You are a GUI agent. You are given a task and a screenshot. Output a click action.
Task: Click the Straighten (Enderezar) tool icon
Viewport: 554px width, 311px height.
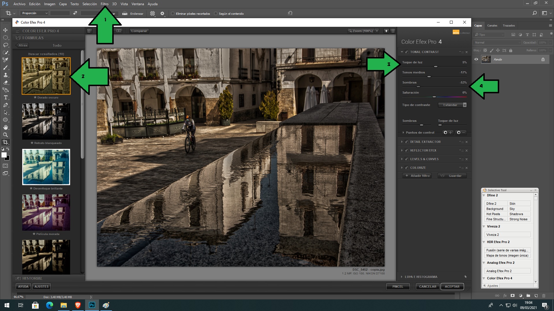(x=125, y=14)
